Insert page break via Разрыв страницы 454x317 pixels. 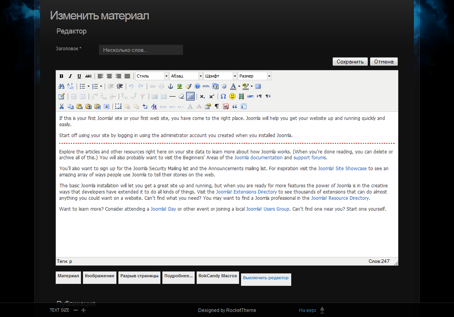139,277
